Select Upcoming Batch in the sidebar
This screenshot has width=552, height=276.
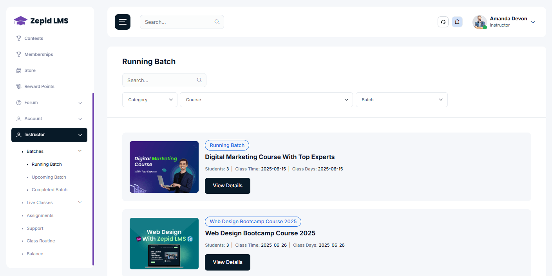49,177
